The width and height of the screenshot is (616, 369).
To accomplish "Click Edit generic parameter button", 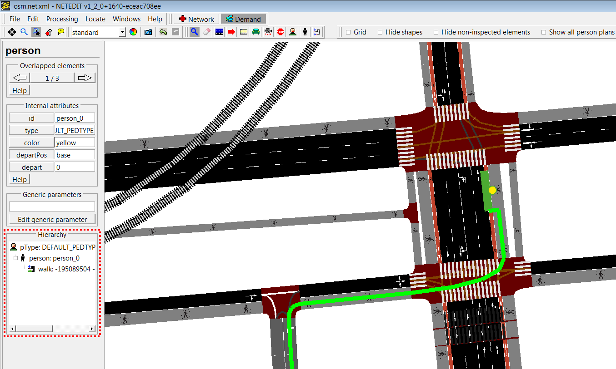I will point(52,220).
